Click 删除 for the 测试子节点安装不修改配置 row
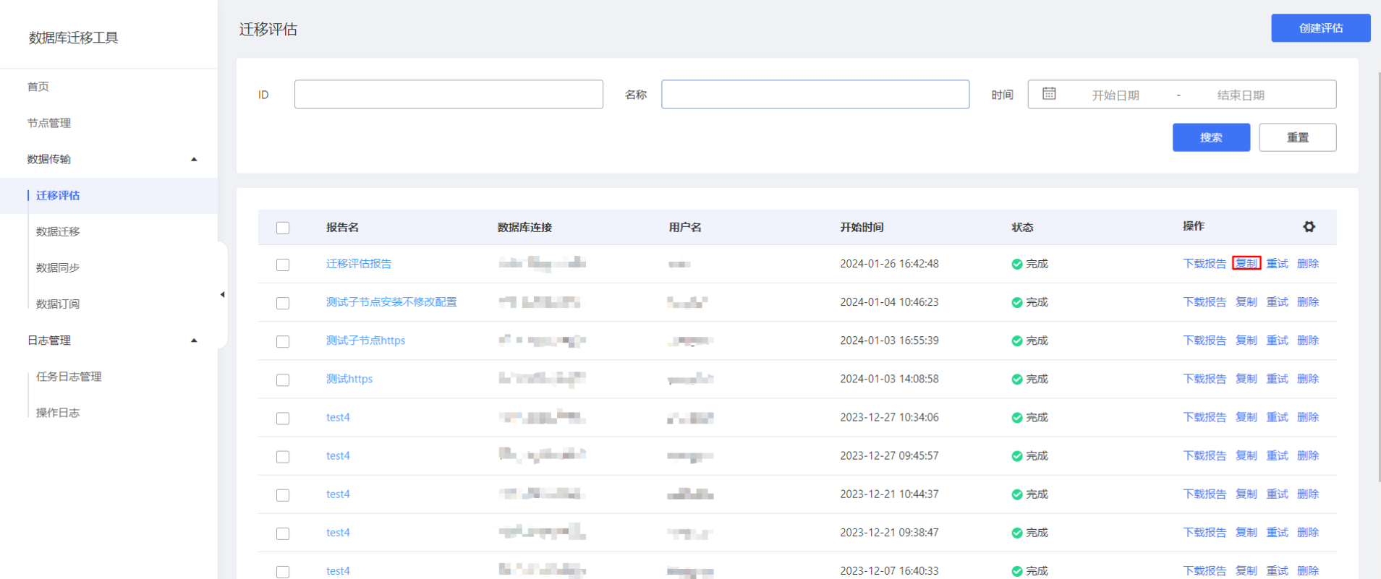 click(x=1308, y=301)
